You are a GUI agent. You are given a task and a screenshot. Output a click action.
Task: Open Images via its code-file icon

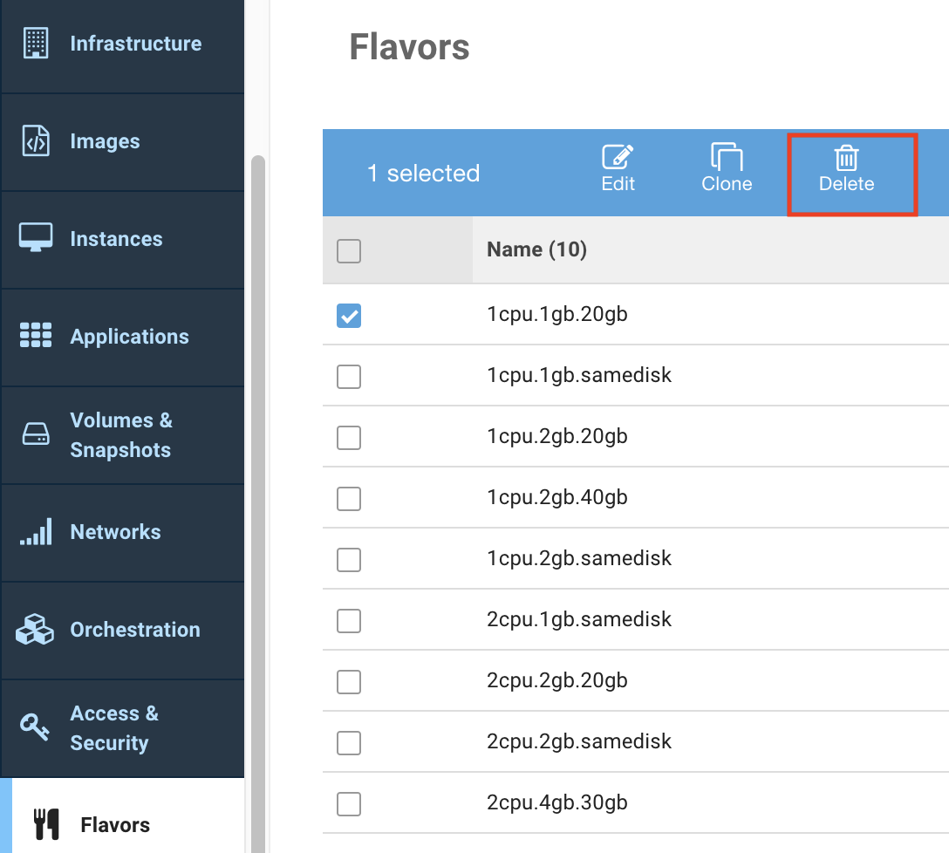tap(36, 140)
